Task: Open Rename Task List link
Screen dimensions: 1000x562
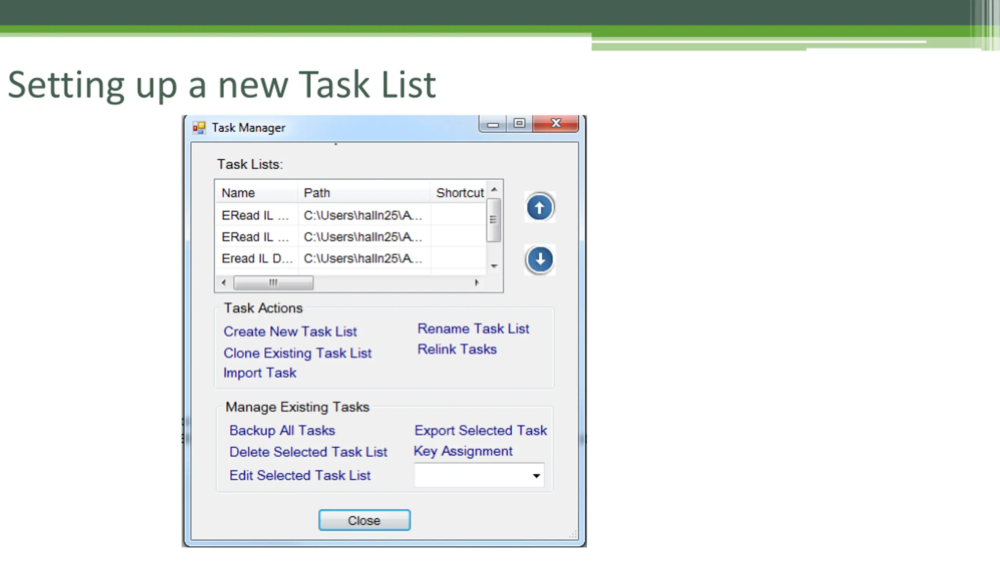Action: pos(473,329)
